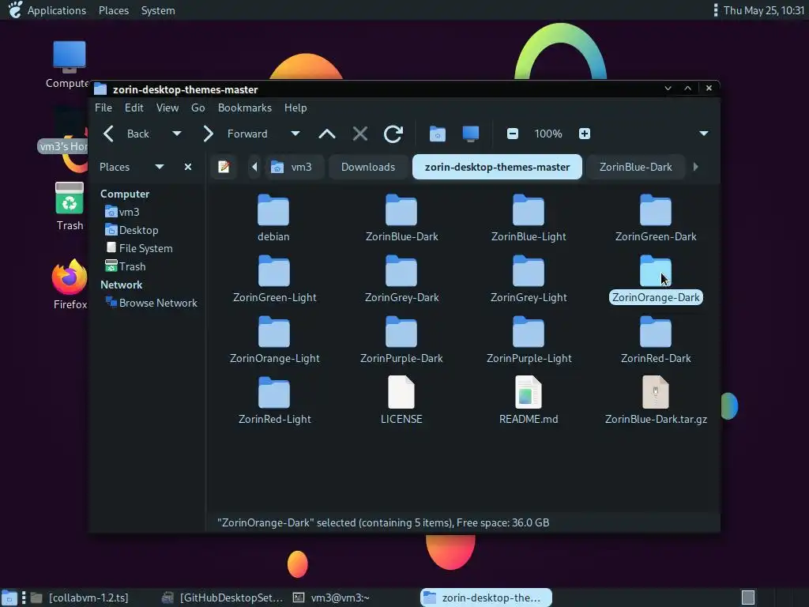The image size is (809, 607).
Task: Go up to the parent folder
Action: coord(327,134)
